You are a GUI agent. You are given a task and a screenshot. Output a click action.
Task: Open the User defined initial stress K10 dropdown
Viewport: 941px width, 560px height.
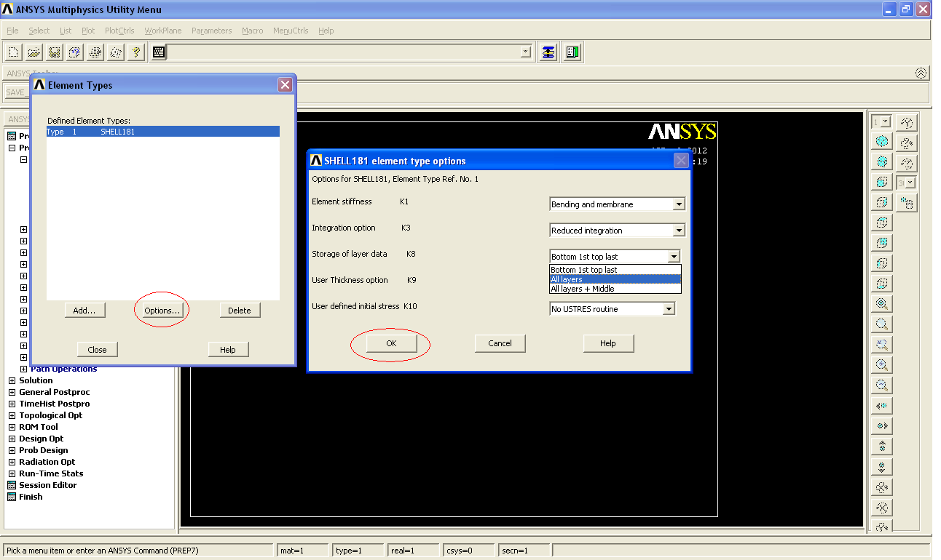pos(669,309)
